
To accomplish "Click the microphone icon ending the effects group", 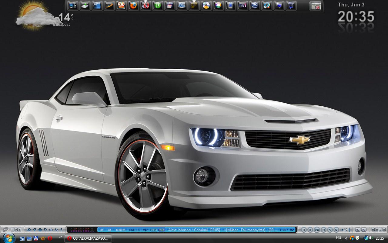I will point(61,230).
